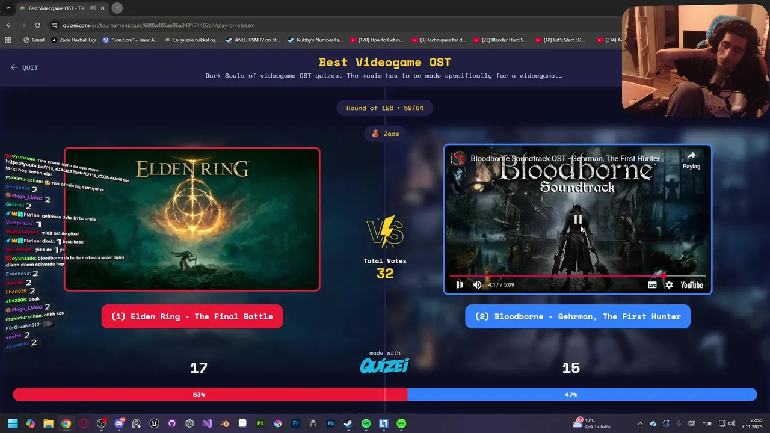Open Opera GX from the taskbar

coord(84,423)
